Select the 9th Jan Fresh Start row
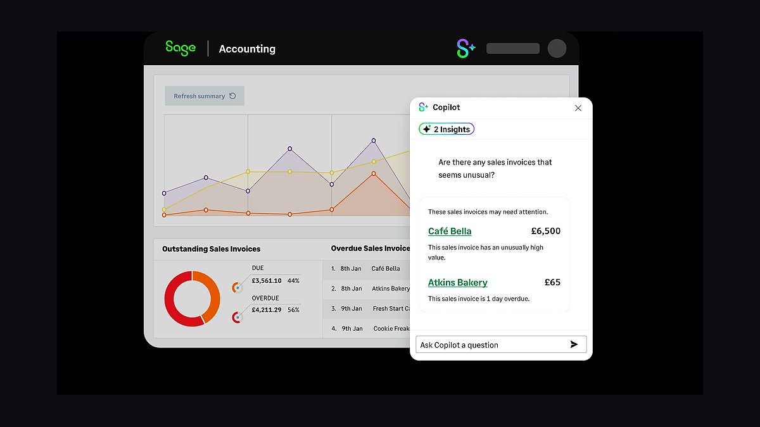This screenshot has width=760, height=427. coord(367,309)
